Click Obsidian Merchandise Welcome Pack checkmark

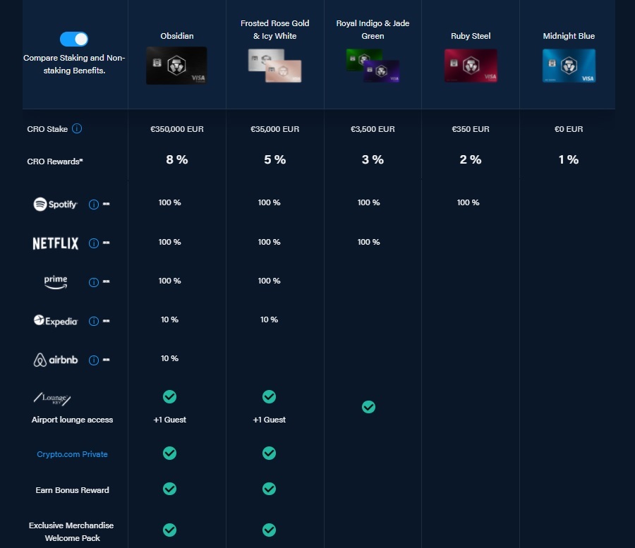click(x=169, y=530)
